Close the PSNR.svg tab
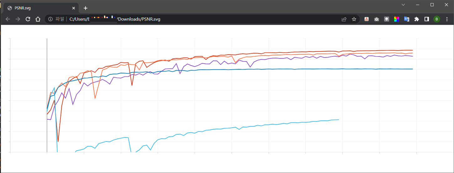The width and height of the screenshot is (454, 173). 74,8
